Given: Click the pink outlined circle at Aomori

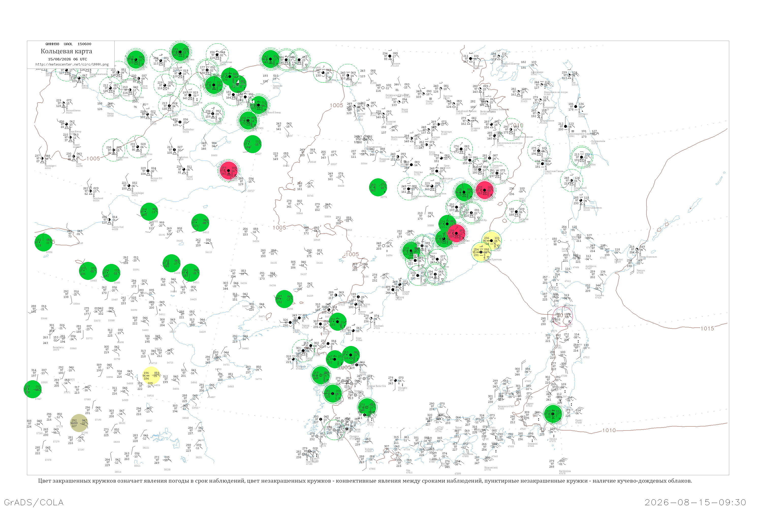Looking at the screenshot, I should click(x=562, y=316).
